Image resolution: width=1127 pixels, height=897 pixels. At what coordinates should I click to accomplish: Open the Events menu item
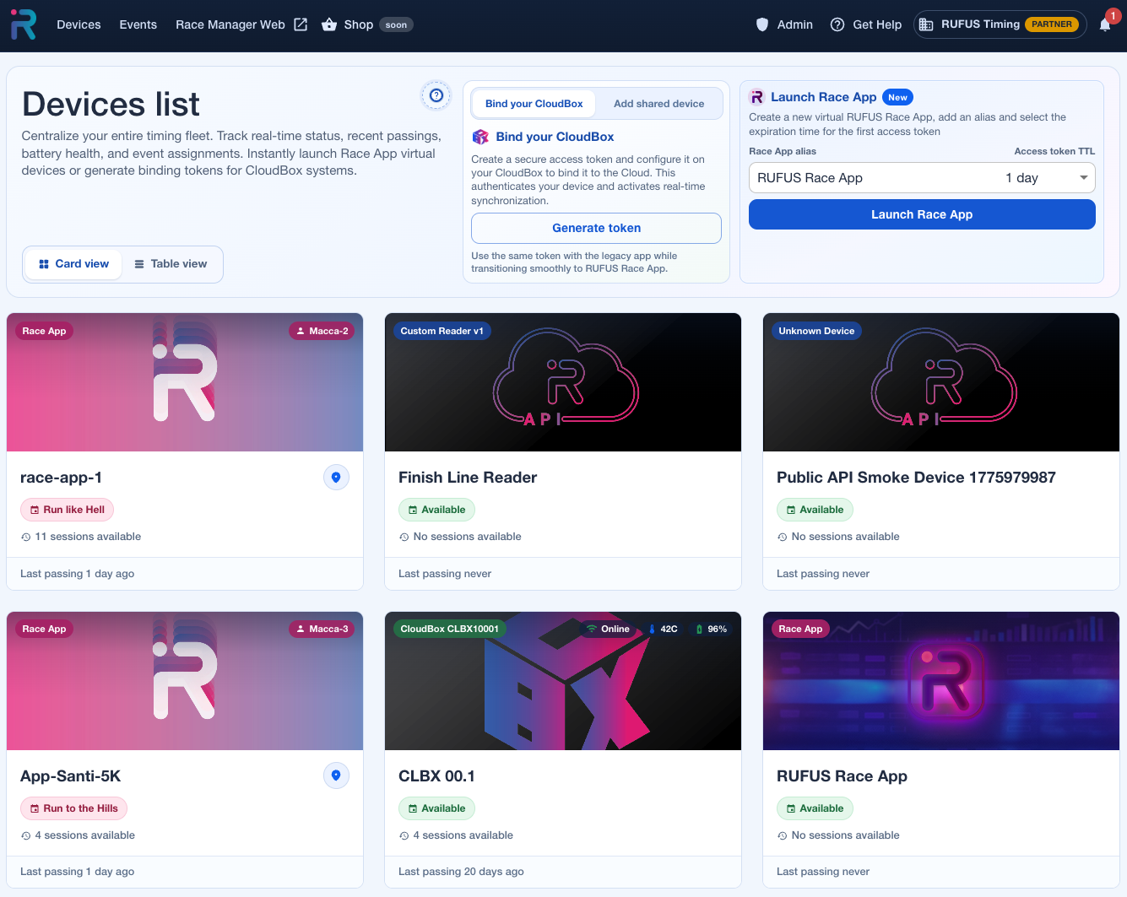pos(138,24)
